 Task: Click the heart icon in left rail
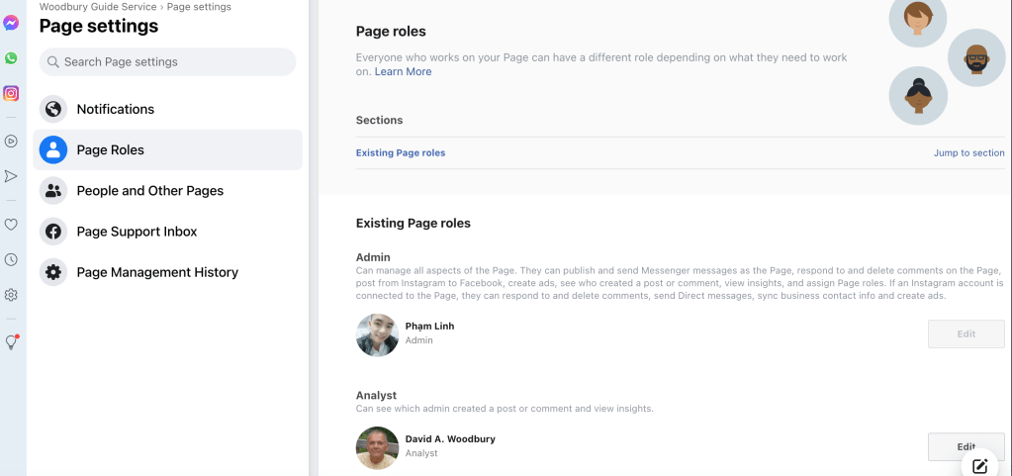pyautogui.click(x=11, y=225)
